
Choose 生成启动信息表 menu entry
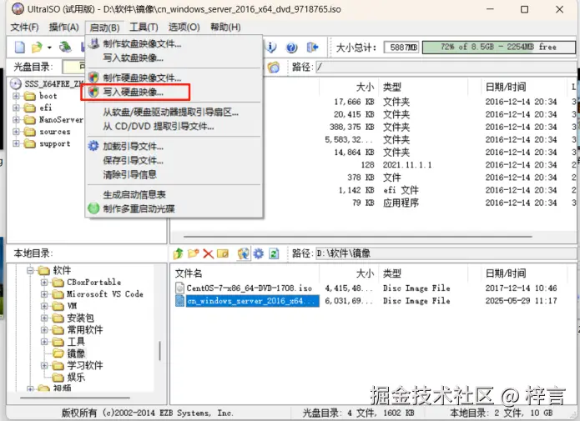tap(134, 194)
